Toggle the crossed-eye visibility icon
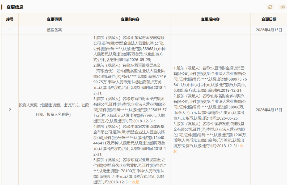 click(282, 7)
